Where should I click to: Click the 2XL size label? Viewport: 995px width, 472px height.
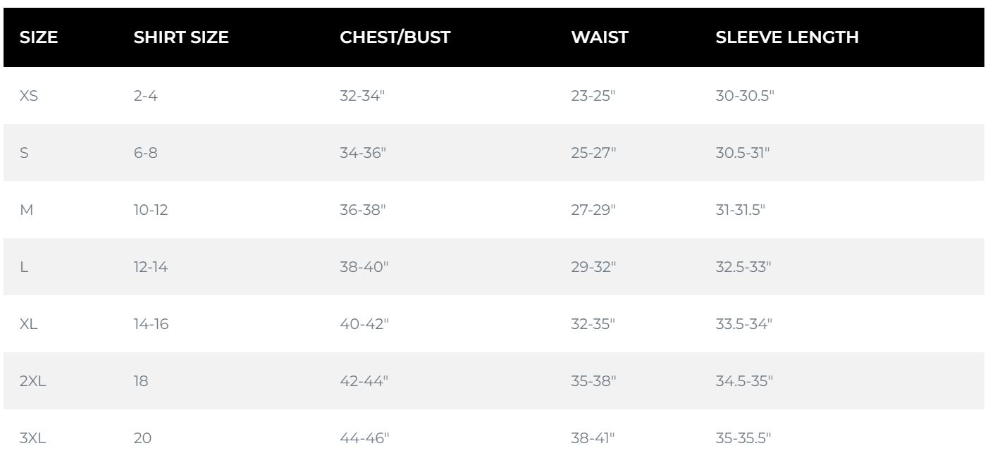[x=34, y=382]
